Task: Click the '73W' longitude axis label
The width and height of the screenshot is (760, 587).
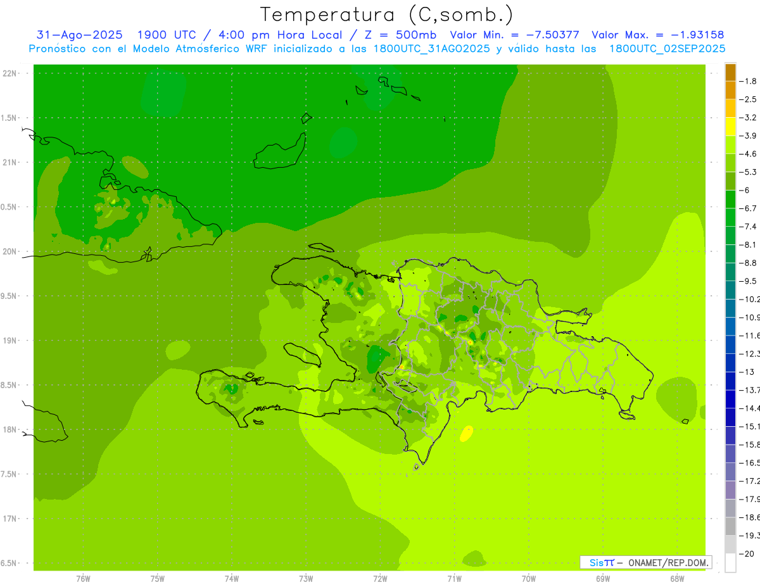Action: [x=306, y=579]
